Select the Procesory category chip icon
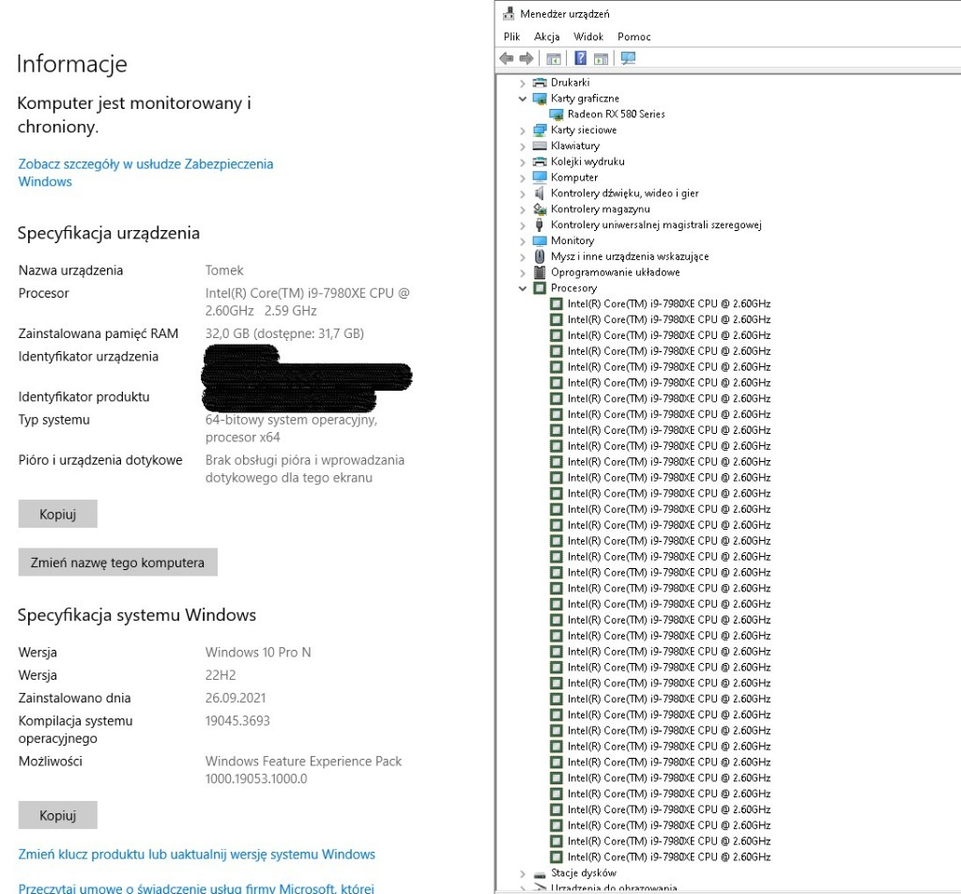Screen dimensions: 961x894 [540, 288]
